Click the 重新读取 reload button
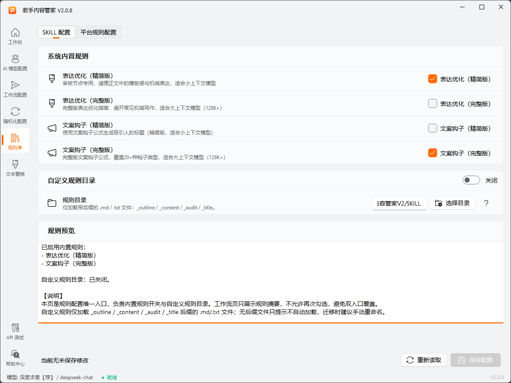 point(424,360)
